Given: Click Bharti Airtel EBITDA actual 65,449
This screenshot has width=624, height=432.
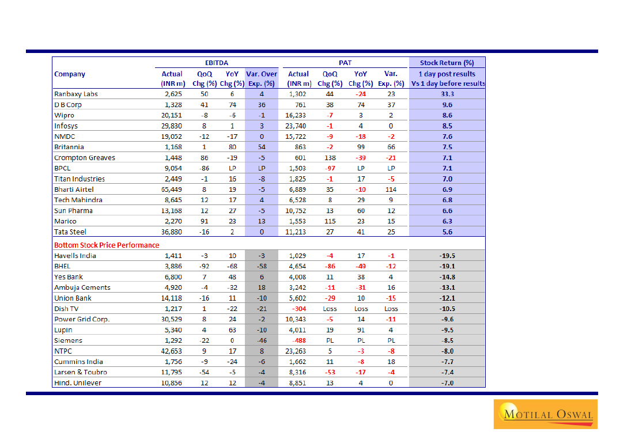Looking at the screenshot, I should pyautogui.click(x=172, y=190).
